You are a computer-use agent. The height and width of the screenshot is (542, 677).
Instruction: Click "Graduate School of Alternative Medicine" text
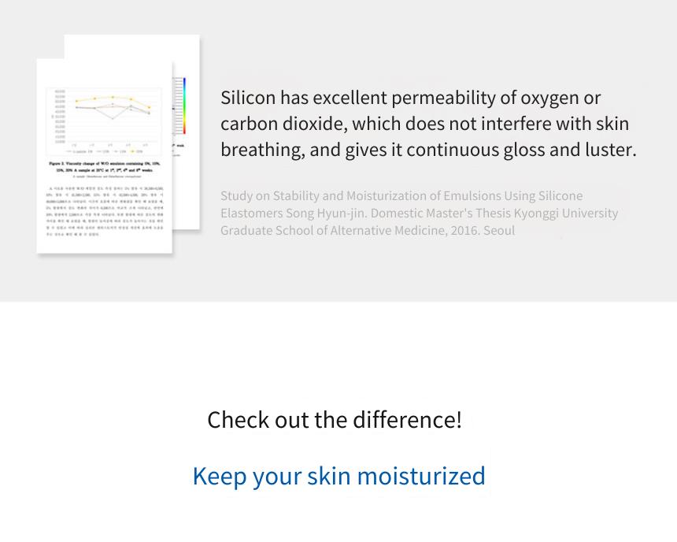coord(332,230)
